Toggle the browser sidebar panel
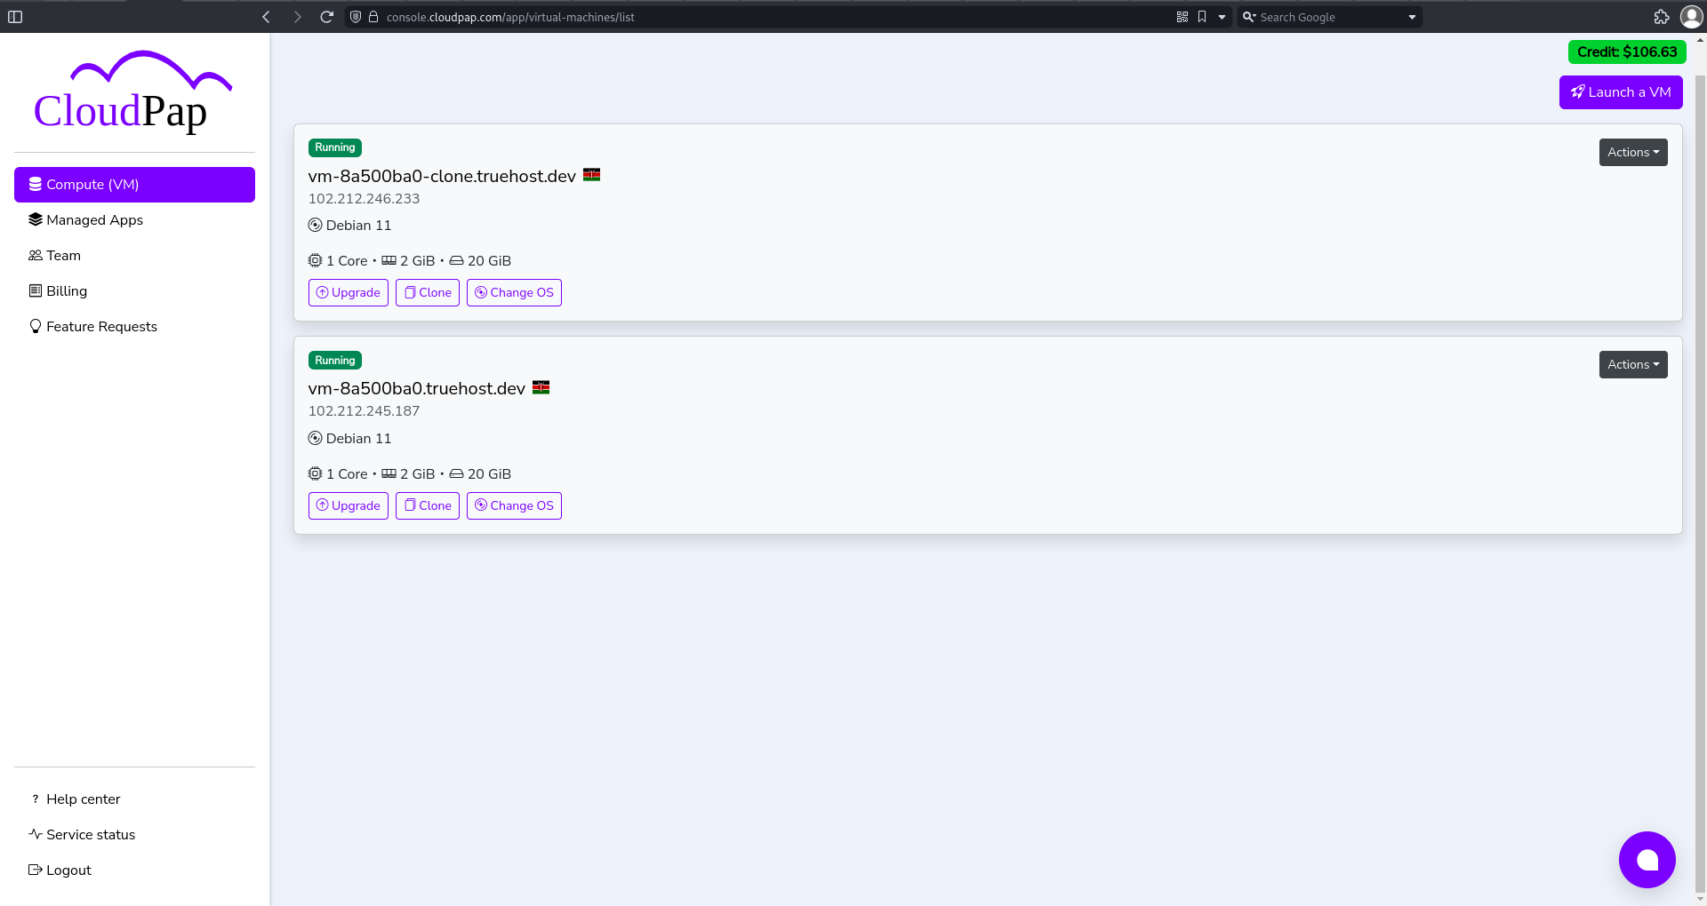Screen dimensions: 1707x906 tap(15, 16)
